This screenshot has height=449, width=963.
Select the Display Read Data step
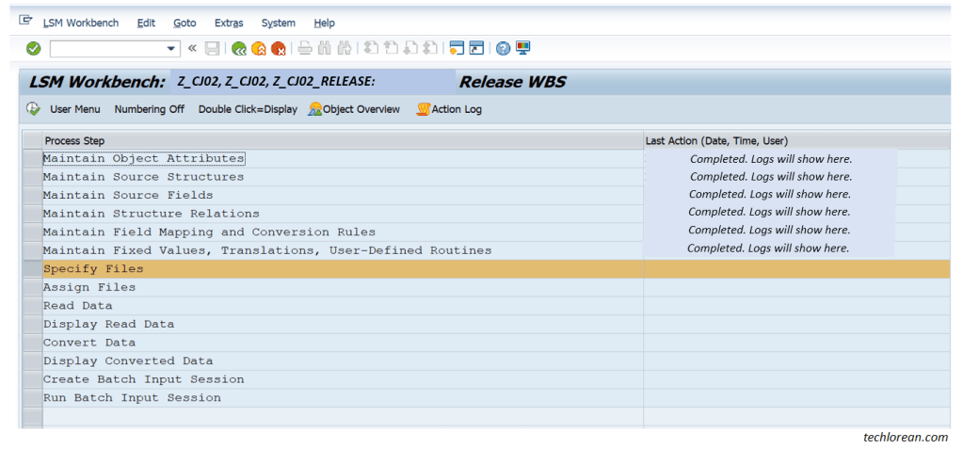[108, 325]
